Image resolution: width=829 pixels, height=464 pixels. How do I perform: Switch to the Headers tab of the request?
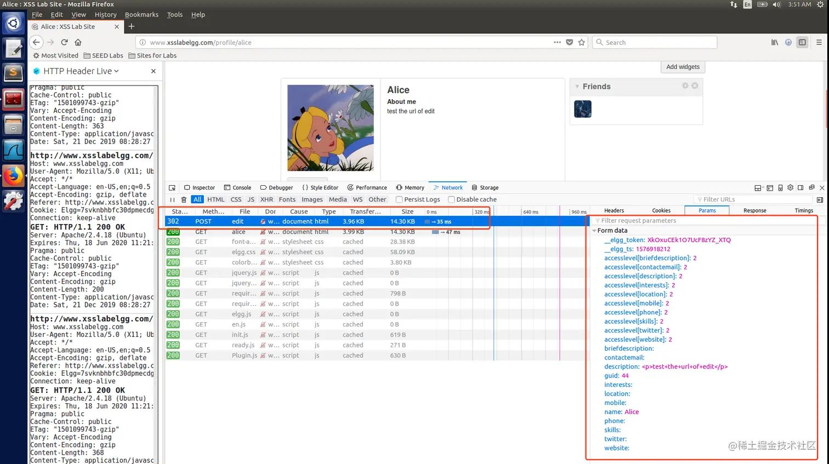click(x=614, y=210)
